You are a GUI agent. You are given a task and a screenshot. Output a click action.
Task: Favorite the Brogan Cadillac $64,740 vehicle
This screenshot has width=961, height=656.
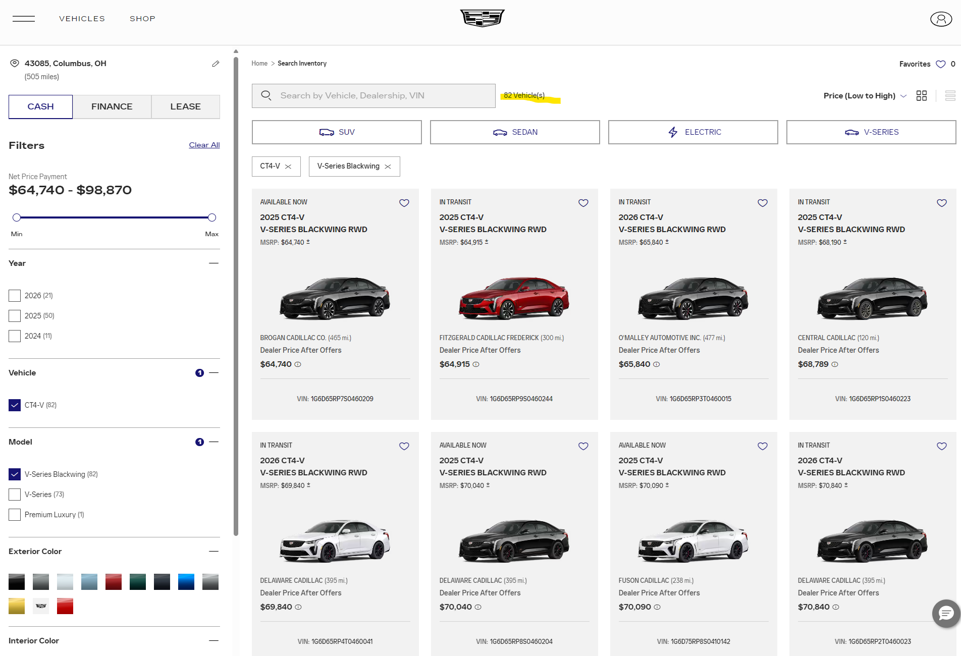coord(404,203)
